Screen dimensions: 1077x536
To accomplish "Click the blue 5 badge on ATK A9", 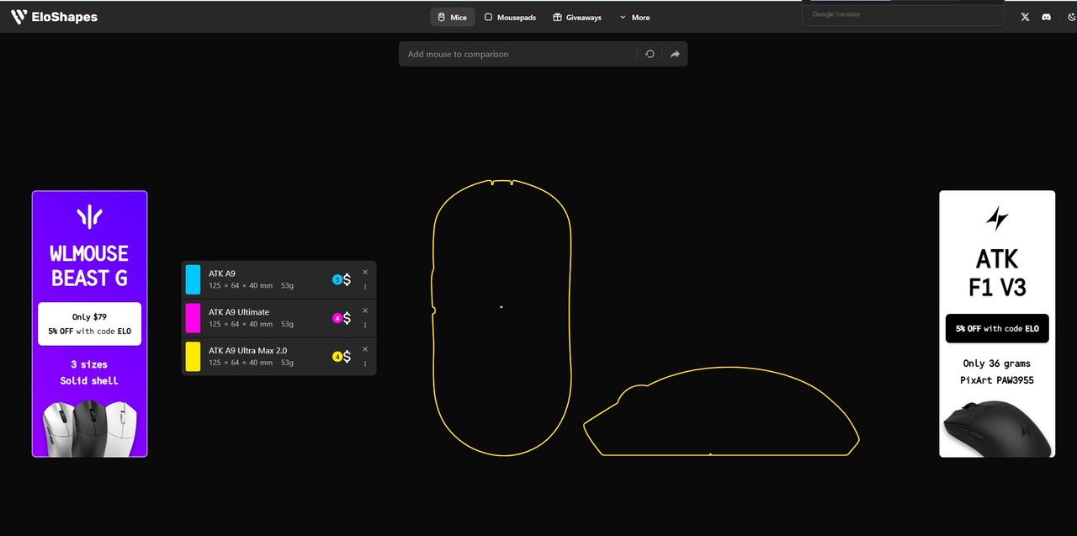I will pyautogui.click(x=337, y=279).
